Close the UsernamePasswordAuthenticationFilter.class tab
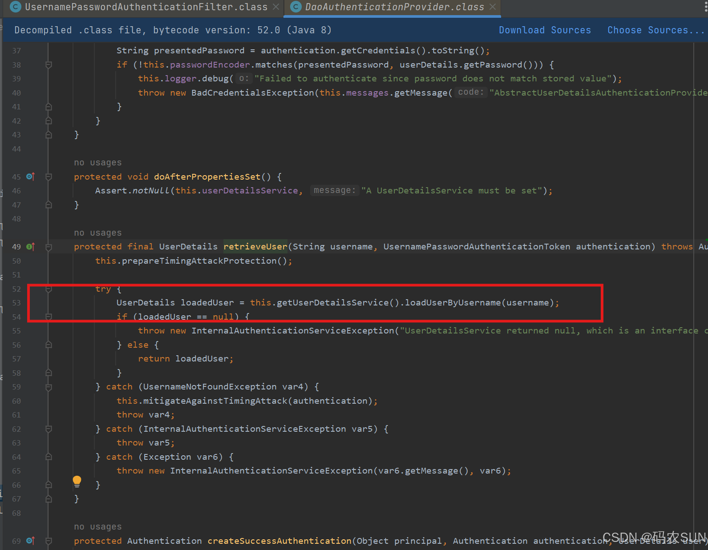 tap(276, 7)
